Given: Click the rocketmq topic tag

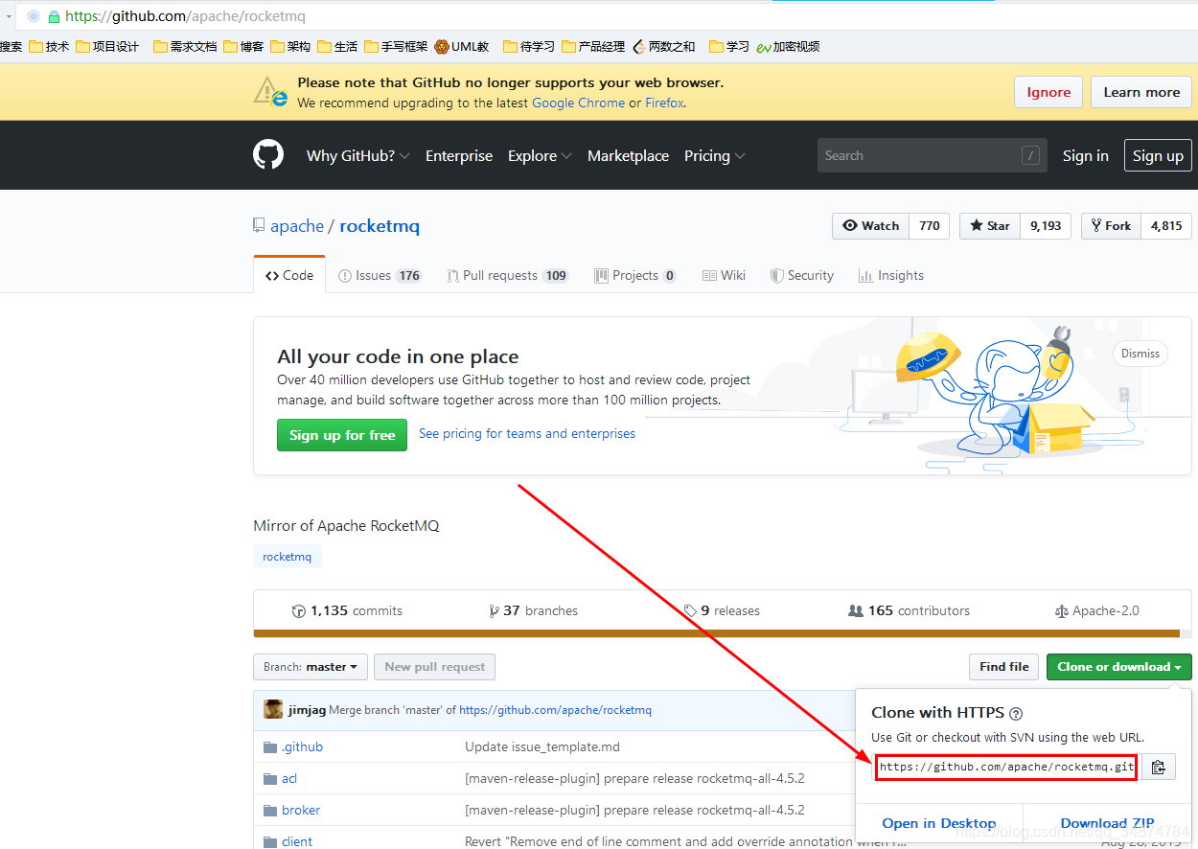Looking at the screenshot, I should 288,557.
